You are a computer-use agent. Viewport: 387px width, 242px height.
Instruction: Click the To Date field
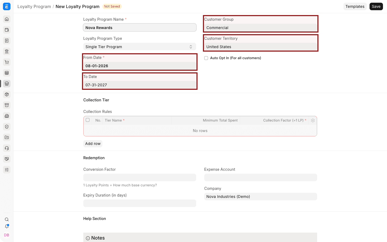point(140,85)
